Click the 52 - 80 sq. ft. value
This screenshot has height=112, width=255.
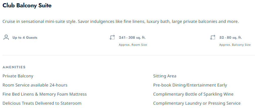tap(230, 38)
